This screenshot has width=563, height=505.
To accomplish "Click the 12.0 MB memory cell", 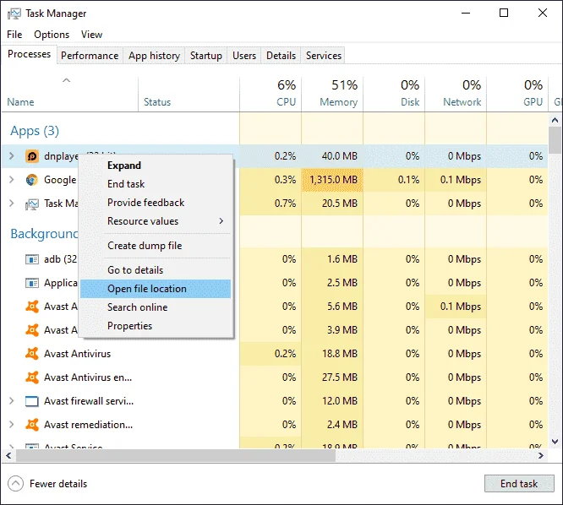I will click(x=332, y=401).
